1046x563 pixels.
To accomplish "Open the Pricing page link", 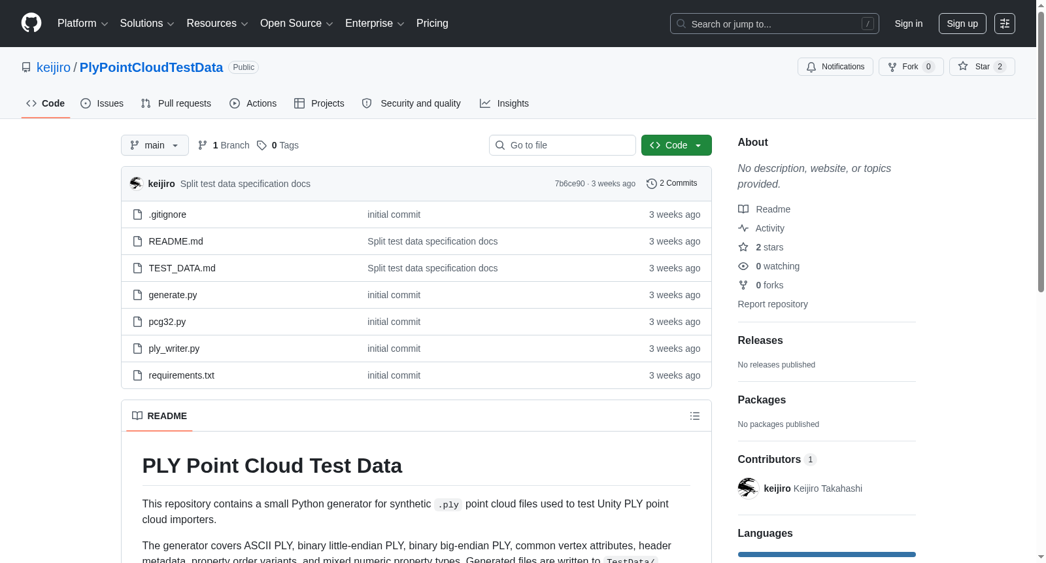I will [432, 24].
